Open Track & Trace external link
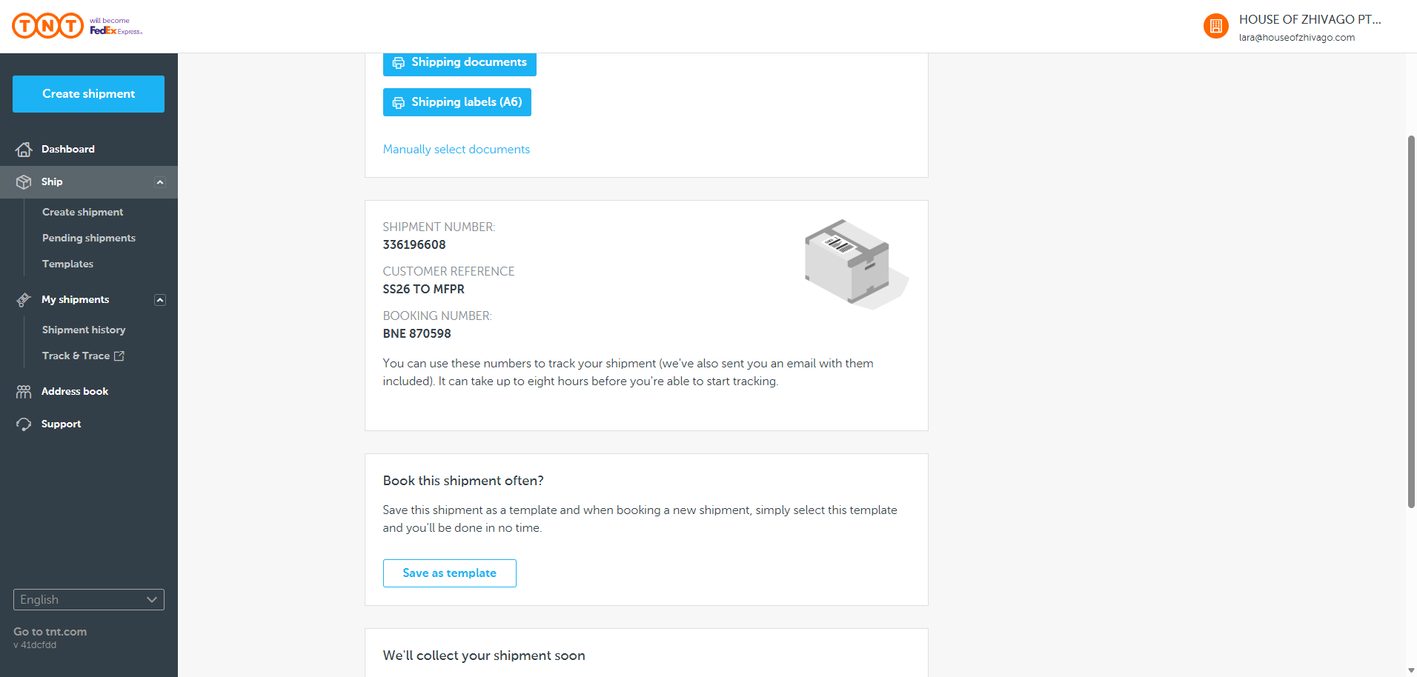The width and height of the screenshot is (1417, 677). click(83, 356)
